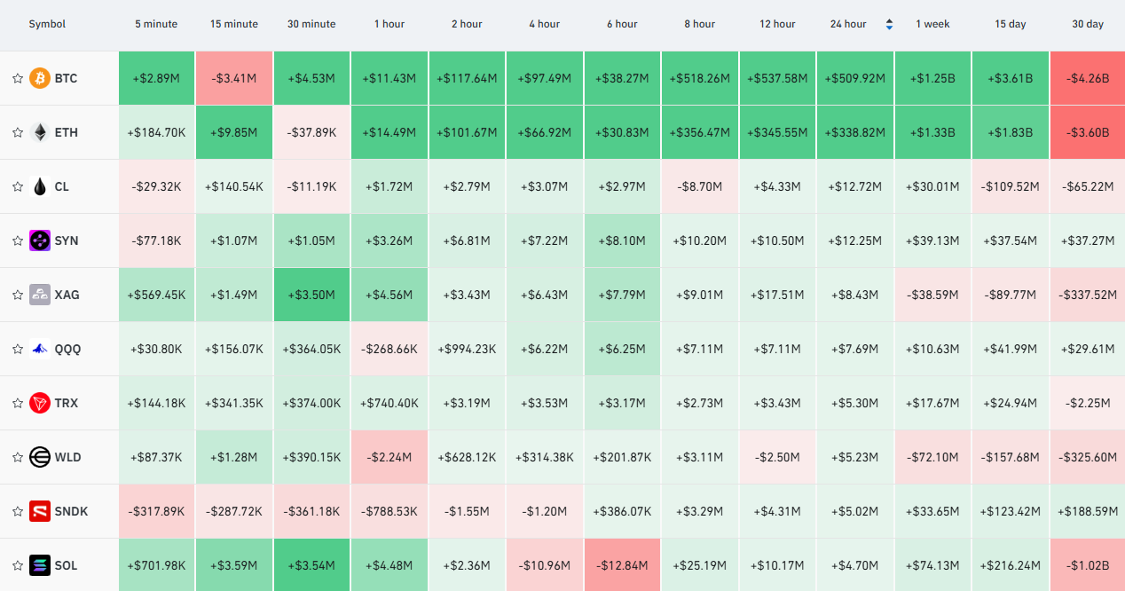1125x591 pixels.
Task: Select the Symbol column header
Action: (x=47, y=24)
